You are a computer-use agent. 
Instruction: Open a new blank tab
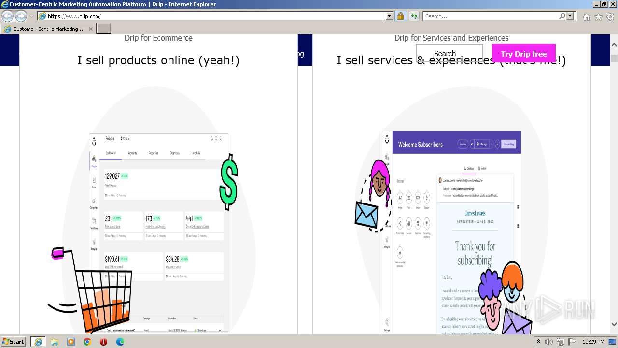point(104,29)
